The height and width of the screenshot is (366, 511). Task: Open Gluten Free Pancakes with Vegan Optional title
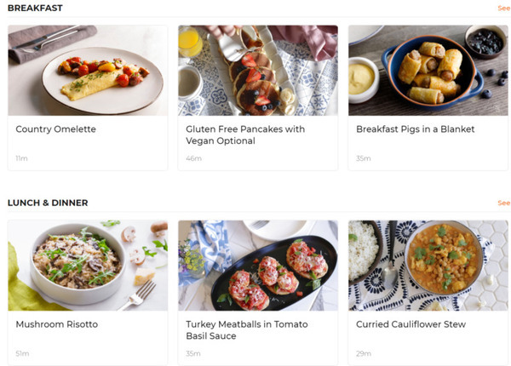coord(245,134)
